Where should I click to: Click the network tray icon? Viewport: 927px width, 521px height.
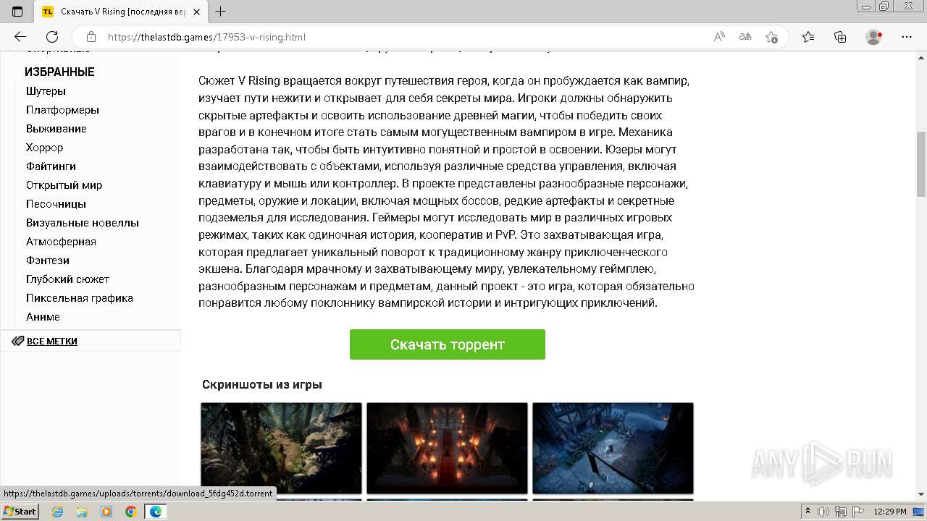click(x=841, y=512)
